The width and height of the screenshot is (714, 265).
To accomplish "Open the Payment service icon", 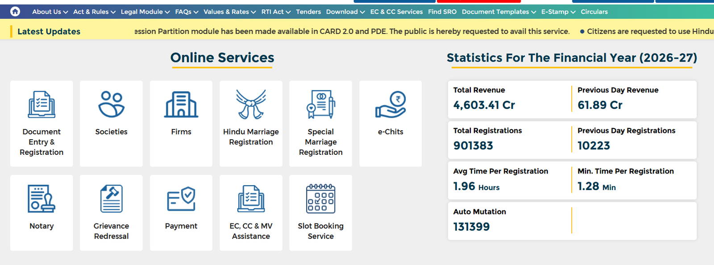I will coord(181,199).
